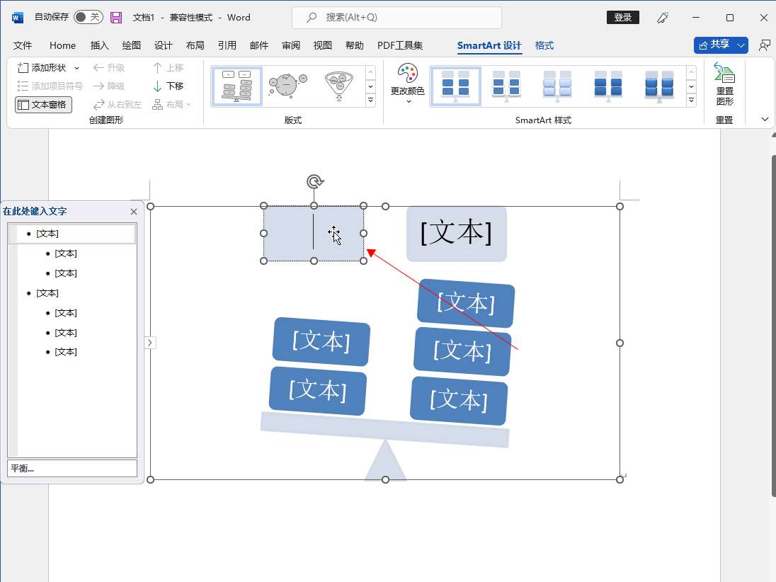Switch to the 格式 (Format) tab
The height and width of the screenshot is (582, 776).
click(544, 45)
